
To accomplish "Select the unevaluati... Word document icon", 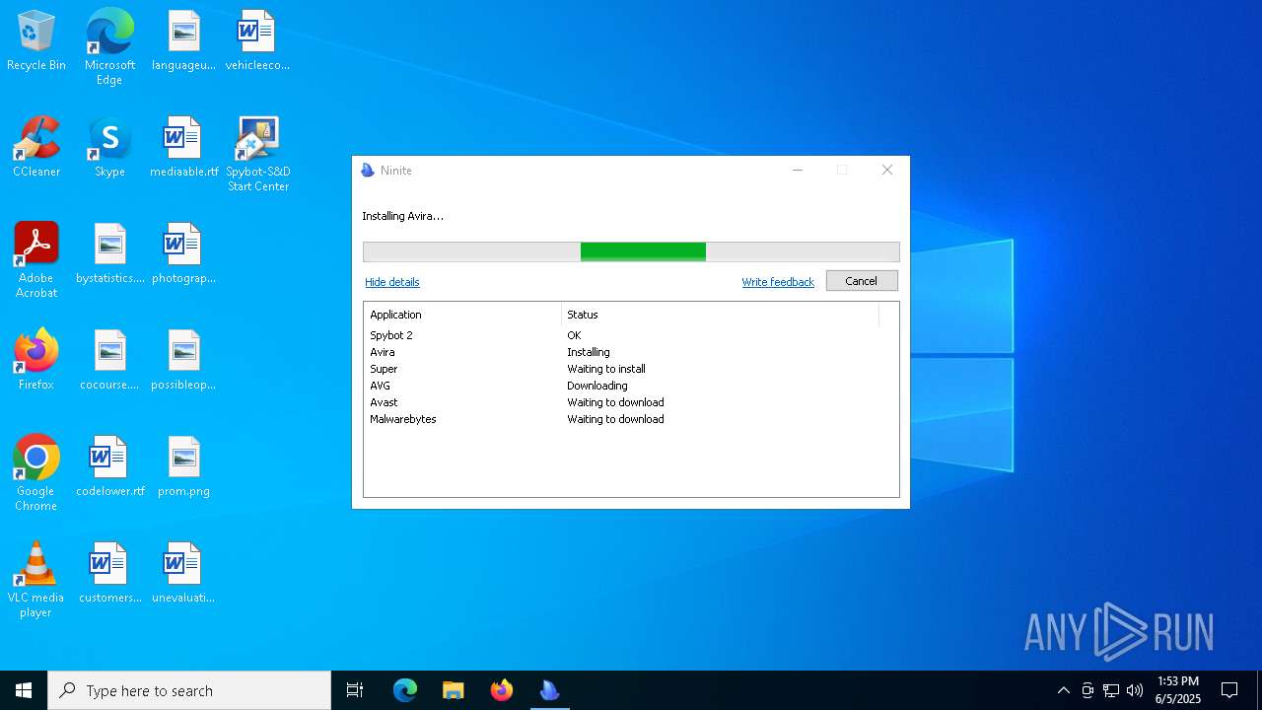I will (183, 574).
